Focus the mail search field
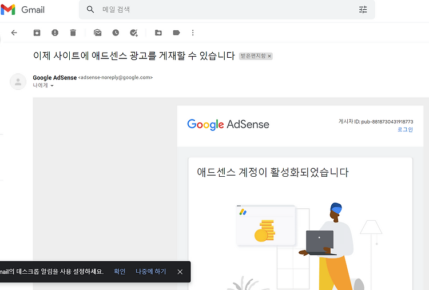Screen dimensions: 429x290 pos(227,10)
